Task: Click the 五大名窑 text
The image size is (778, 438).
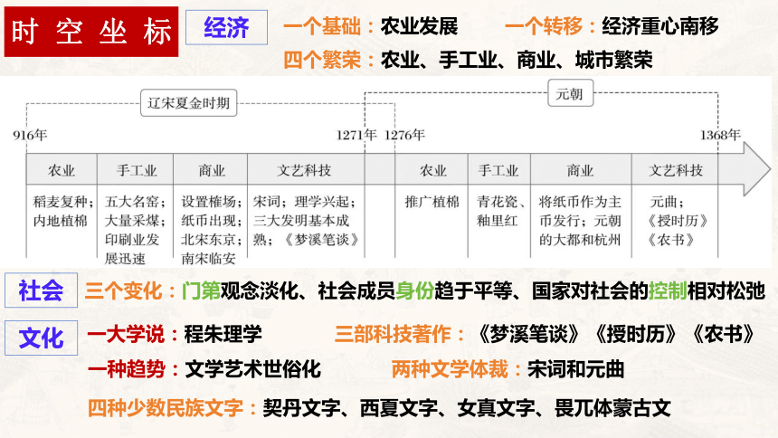Action: coord(132,202)
